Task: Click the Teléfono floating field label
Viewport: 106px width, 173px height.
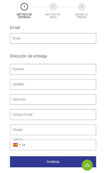Action: pyautogui.click(x=18, y=139)
